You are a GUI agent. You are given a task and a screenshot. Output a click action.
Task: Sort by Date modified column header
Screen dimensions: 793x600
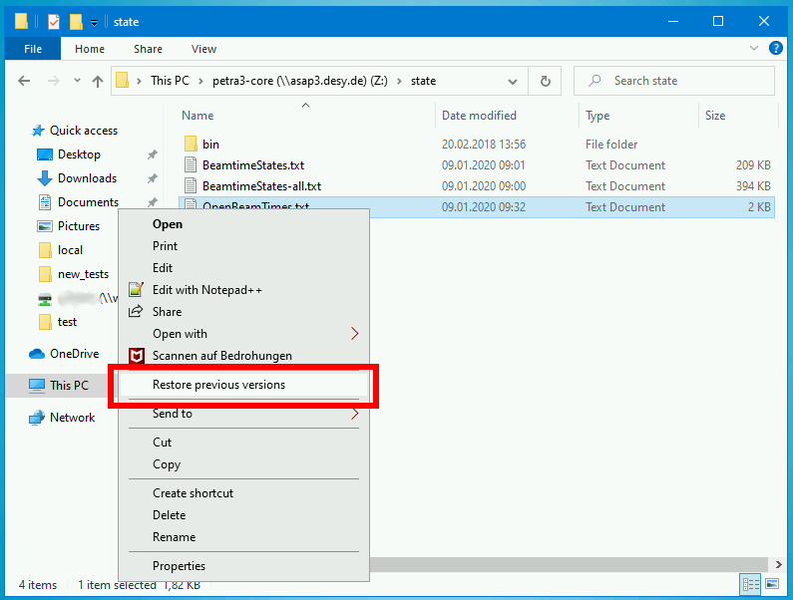click(479, 116)
